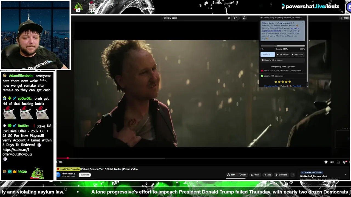
Task: Activate voice search microphone icon
Action: (x=244, y=18)
